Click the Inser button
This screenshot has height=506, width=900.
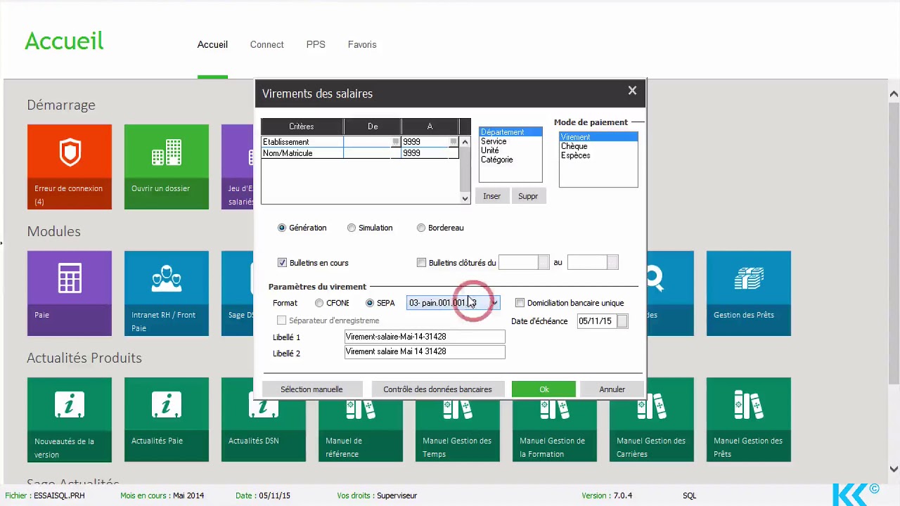click(x=491, y=196)
